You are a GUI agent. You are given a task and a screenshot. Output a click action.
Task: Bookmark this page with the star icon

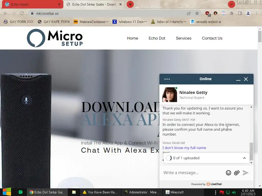pos(197,13)
